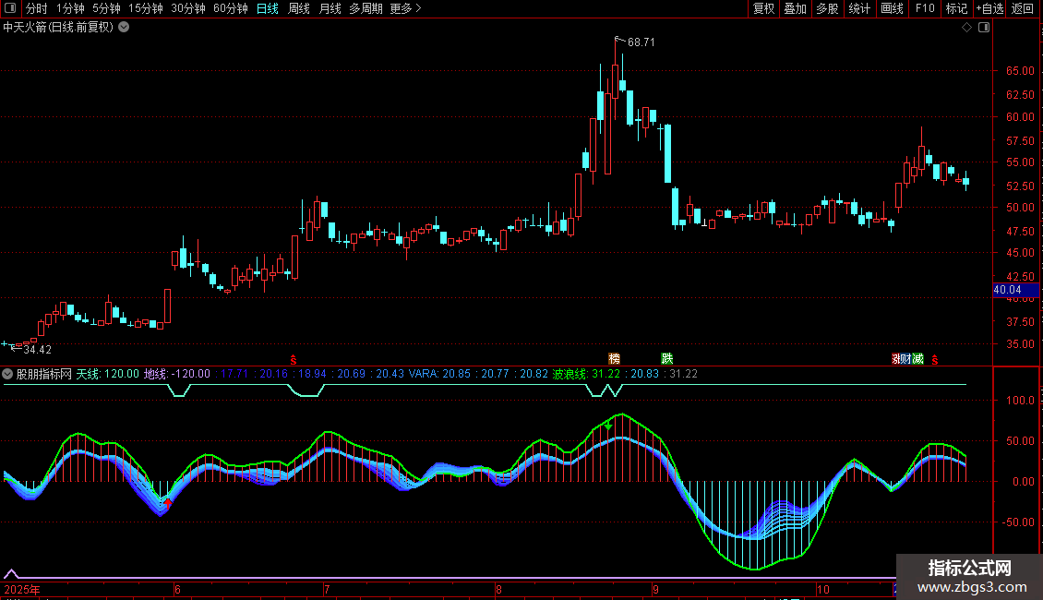Click the diamond marker icon at top right
The height and width of the screenshot is (600, 1043).
[x=966, y=28]
